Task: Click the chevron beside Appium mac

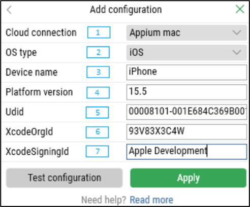Action: pyautogui.click(x=237, y=32)
